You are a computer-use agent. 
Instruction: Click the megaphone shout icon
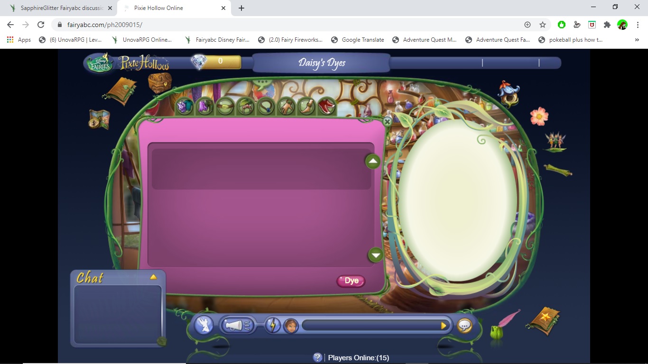coord(238,325)
